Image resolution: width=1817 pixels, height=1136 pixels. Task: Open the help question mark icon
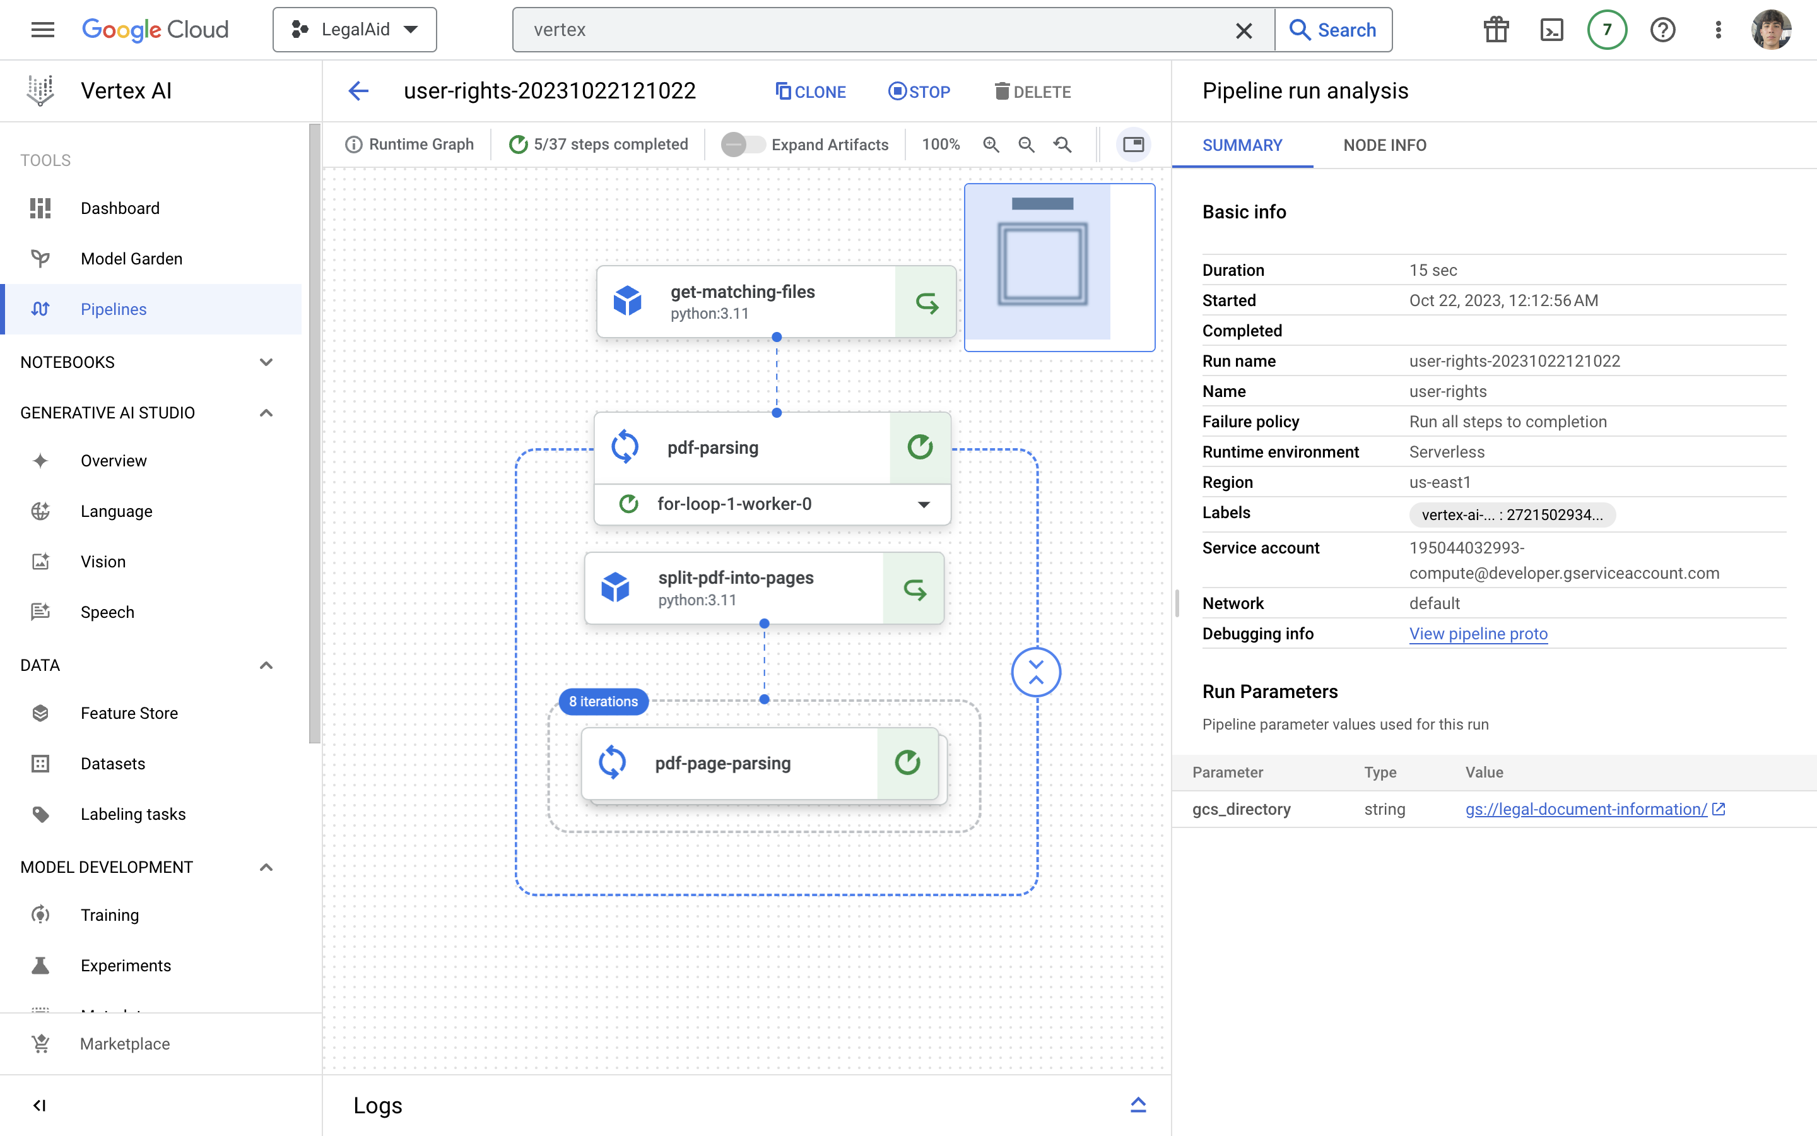coord(1662,30)
